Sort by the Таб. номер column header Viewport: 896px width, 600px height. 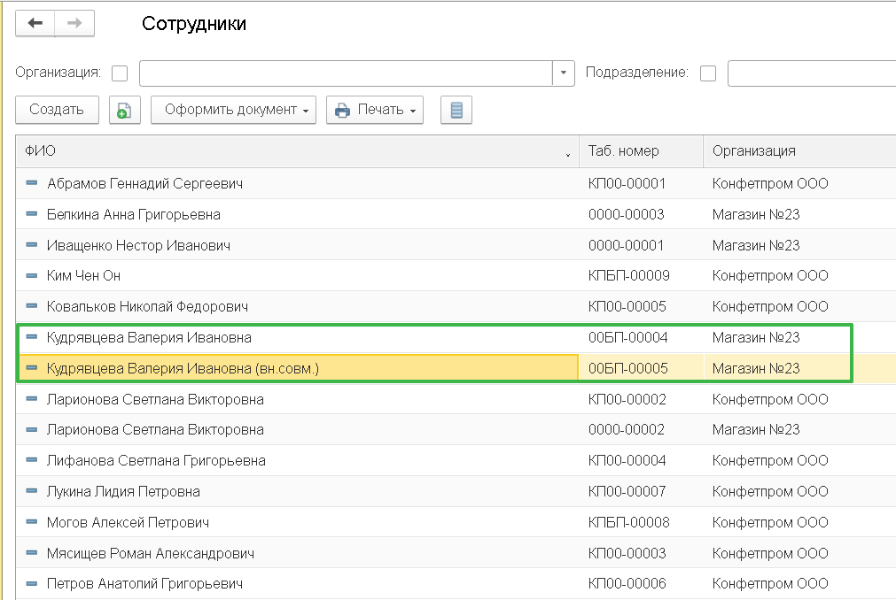pyautogui.click(x=641, y=151)
